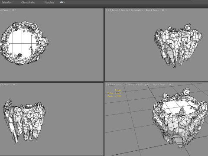Open the Perspective viewport [+] general menu

(108, 84)
